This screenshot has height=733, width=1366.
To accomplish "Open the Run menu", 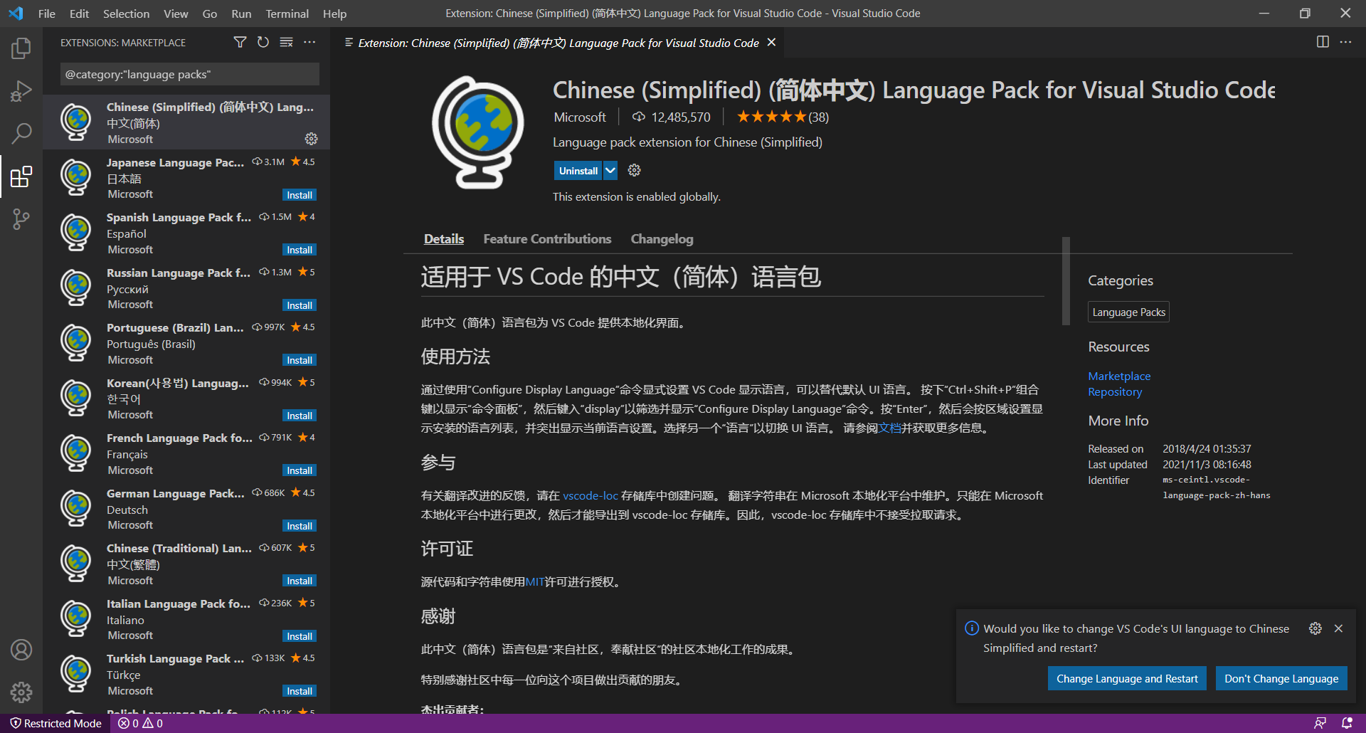I will [x=241, y=14].
